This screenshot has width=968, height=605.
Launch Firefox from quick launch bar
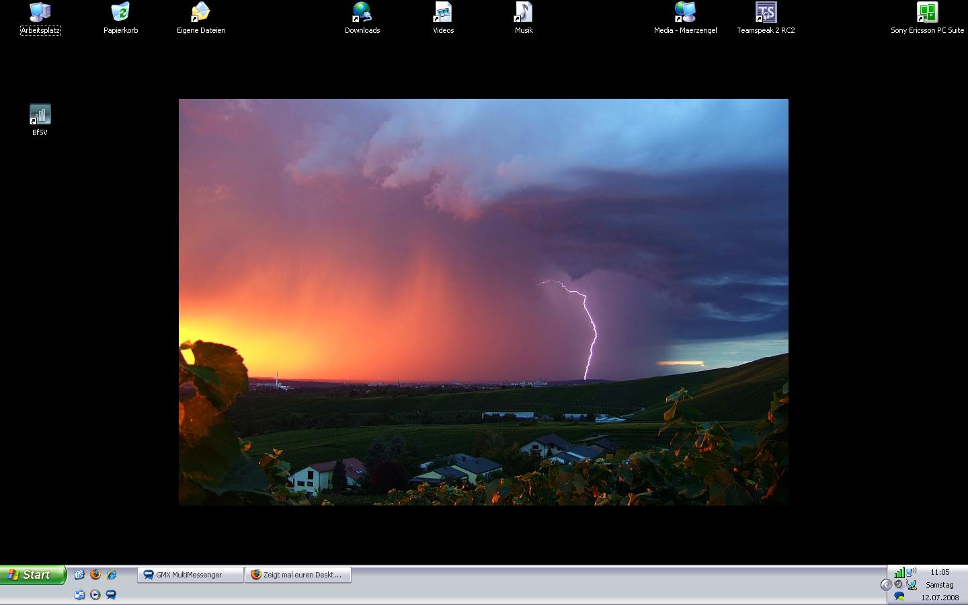pyautogui.click(x=95, y=575)
